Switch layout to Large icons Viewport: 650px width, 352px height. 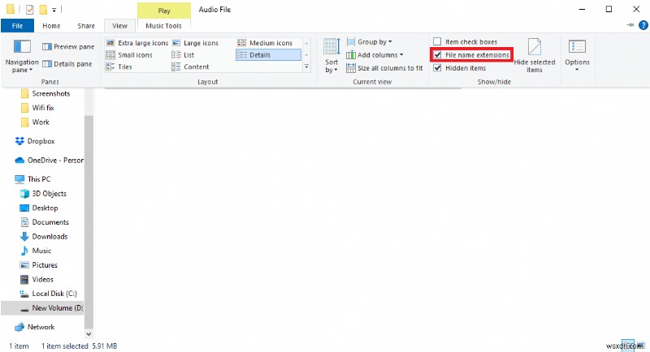(195, 43)
